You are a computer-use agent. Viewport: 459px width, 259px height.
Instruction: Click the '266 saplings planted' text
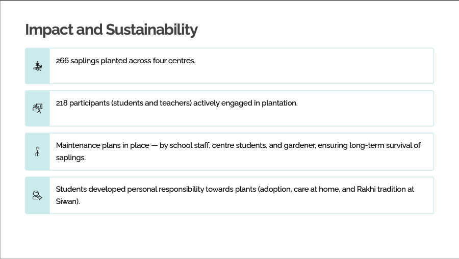pyautogui.click(x=125, y=61)
